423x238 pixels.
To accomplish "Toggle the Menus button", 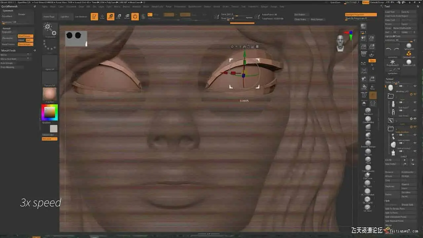I will [366, 2].
